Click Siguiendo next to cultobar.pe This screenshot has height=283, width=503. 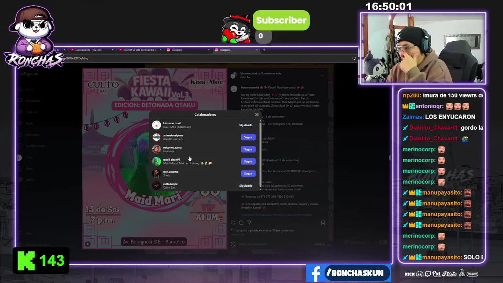[x=246, y=186]
